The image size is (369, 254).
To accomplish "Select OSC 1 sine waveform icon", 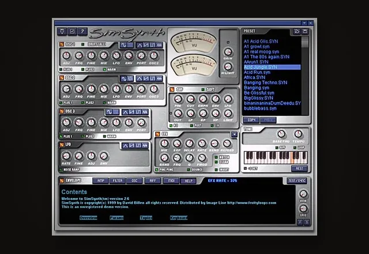I will [x=124, y=45].
